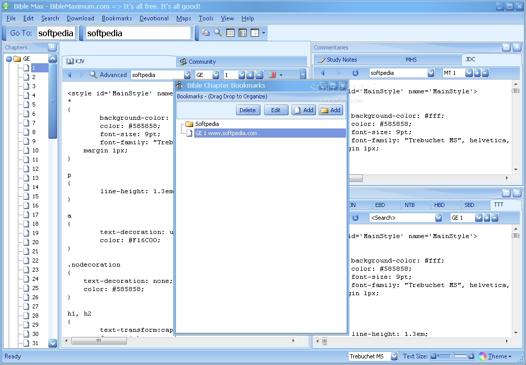Switch to the Community tab
526x365 pixels.
click(x=242, y=62)
